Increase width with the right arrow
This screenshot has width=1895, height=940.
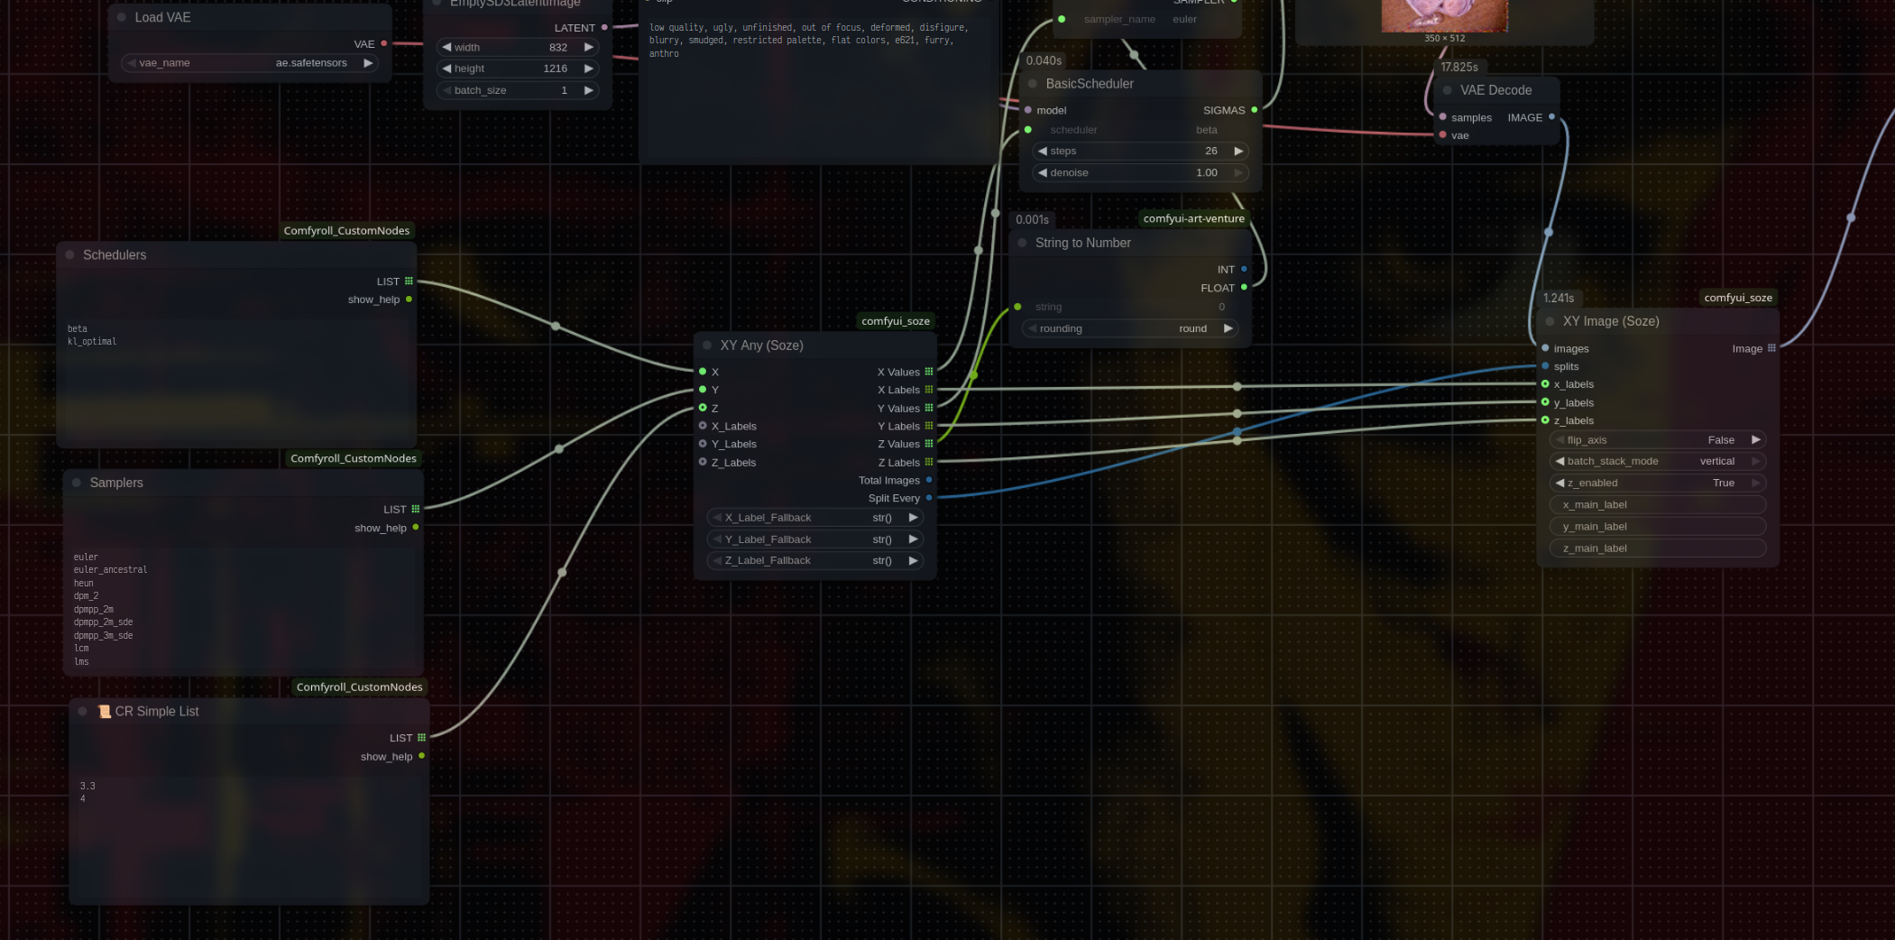588,47
